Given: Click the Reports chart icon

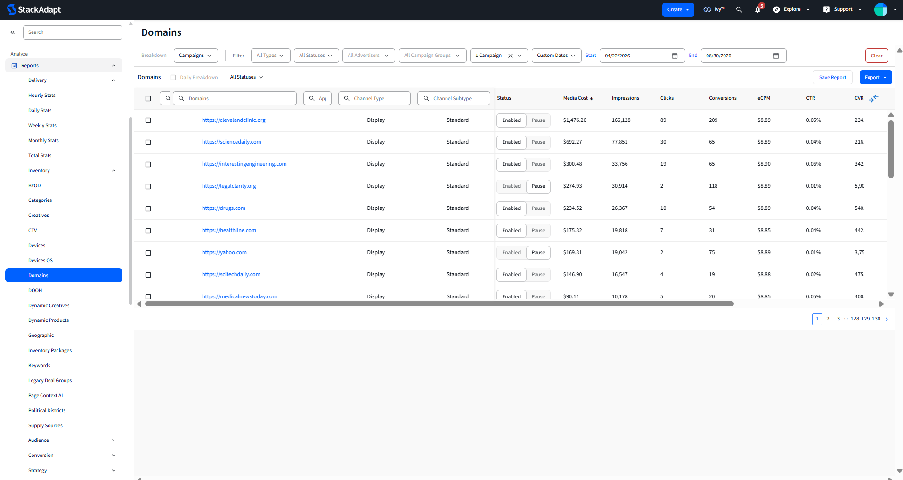Looking at the screenshot, I should click(14, 66).
